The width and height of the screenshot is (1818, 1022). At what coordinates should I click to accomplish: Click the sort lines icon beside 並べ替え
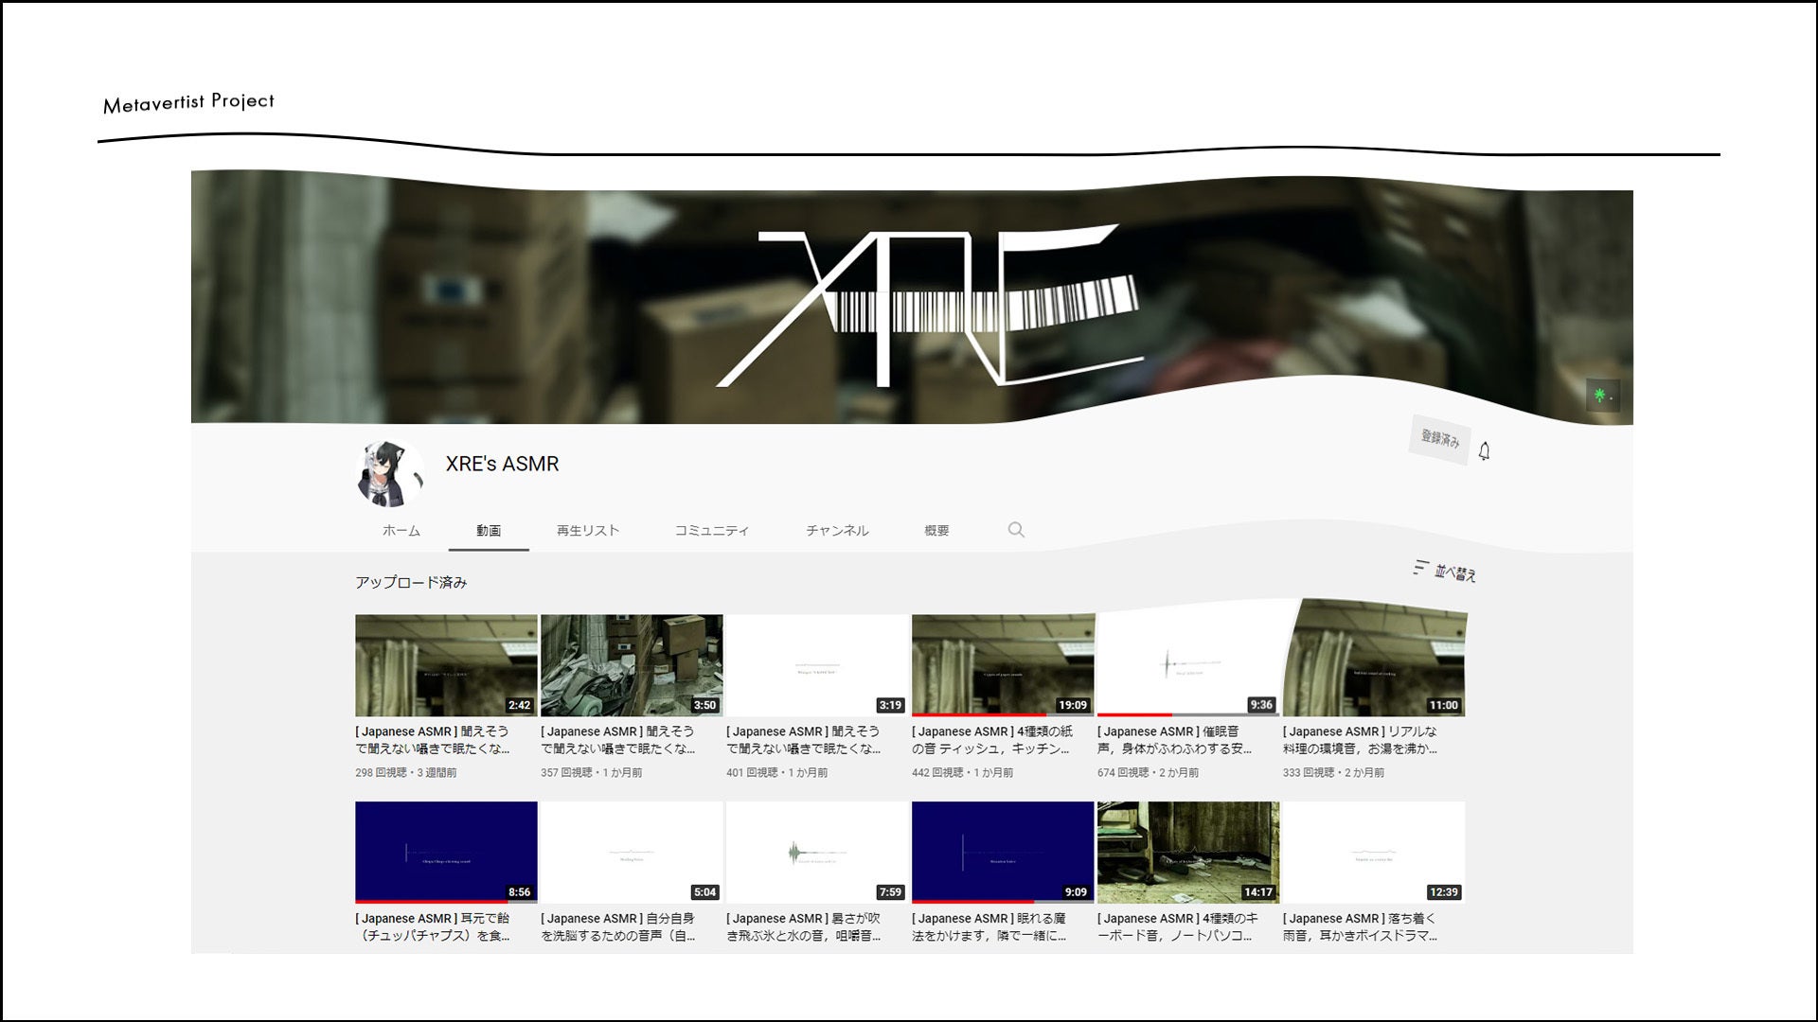point(1419,568)
